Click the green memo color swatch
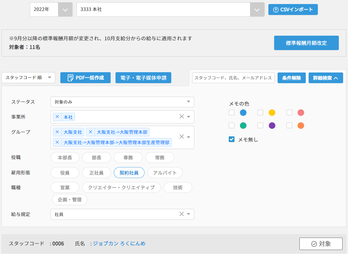The height and width of the screenshot is (254, 348). (243, 126)
